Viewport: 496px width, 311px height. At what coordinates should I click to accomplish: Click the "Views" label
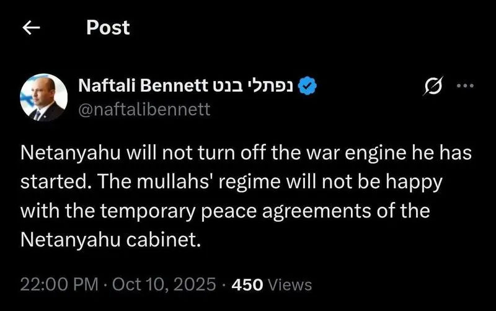click(x=290, y=285)
